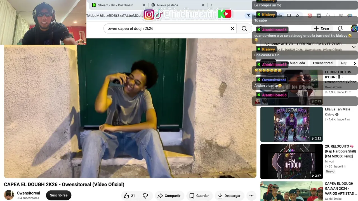The image size is (358, 201).
Task: Click the browser address bar URL
Action: point(115,16)
